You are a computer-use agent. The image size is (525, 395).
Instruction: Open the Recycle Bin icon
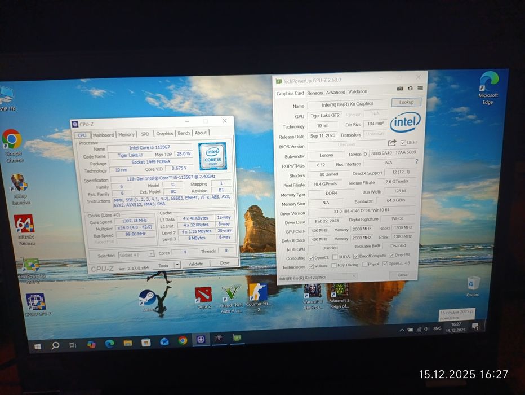pyautogui.click(x=473, y=286)
